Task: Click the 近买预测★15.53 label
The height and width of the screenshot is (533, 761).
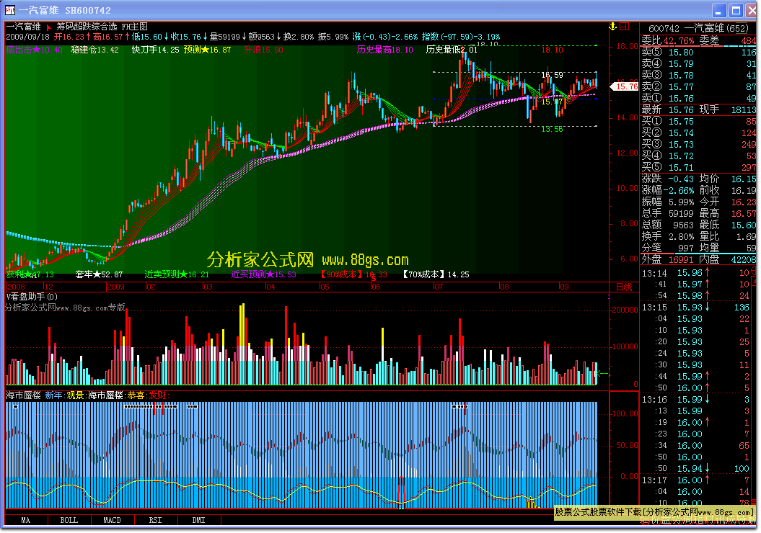Action: pos(263,274)
